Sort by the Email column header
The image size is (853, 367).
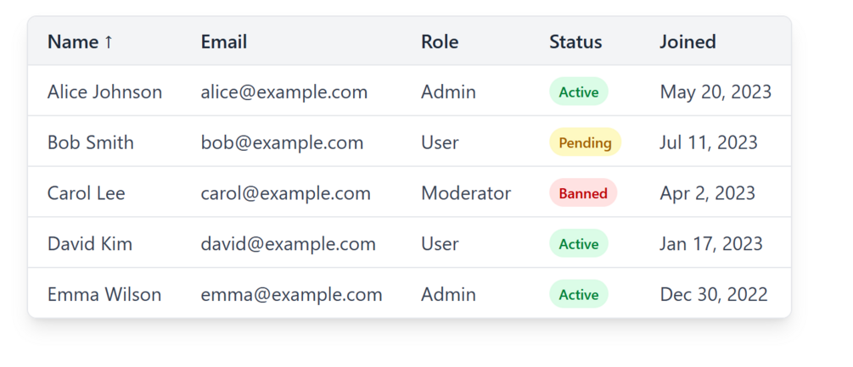pos(224,42)
